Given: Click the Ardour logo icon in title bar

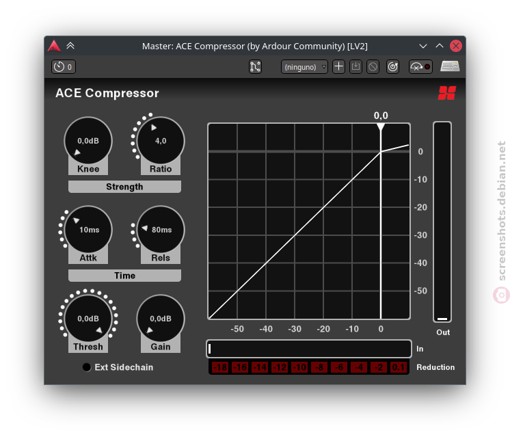Looking at the screenshot, I should (54, 46).
